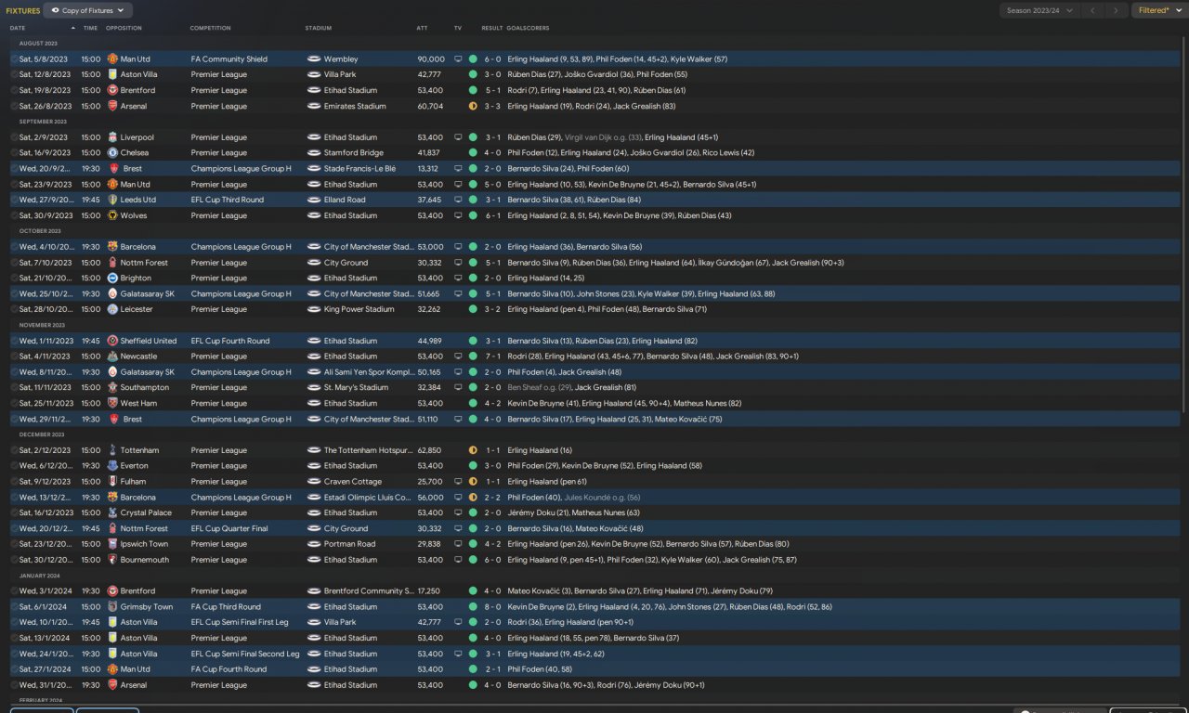The height and width of the screenshot is (713, 1189).
Task: Sort by the Result column header
Action: pyautogui.click(x=491, y=28)
